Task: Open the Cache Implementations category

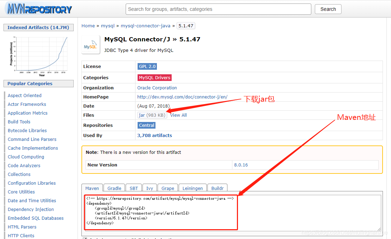Action: [x=33, y=148]
